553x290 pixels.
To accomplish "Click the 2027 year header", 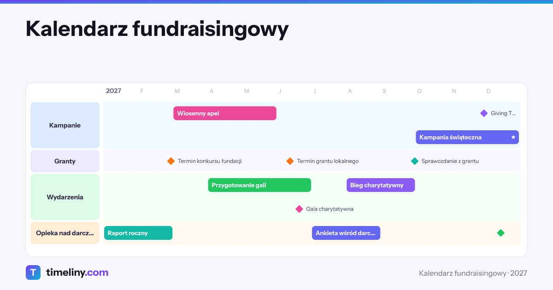I will point(113,91).
